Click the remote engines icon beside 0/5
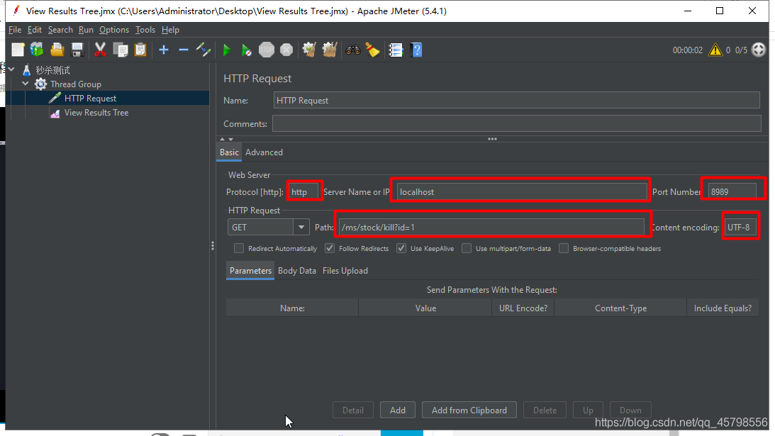The image size is (775, 436). pyautogui.click(x=759, y=50)
